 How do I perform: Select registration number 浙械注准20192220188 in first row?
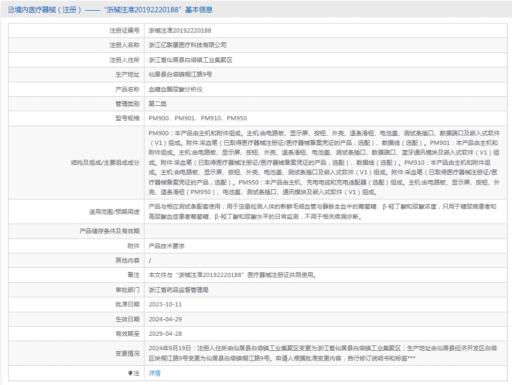click(180, 30)
